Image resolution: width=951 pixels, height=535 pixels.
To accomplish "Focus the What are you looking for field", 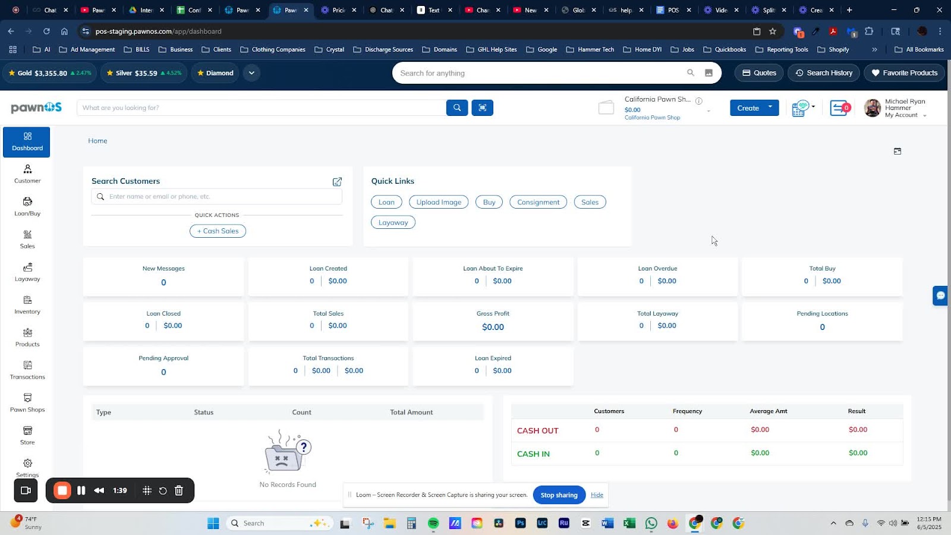I will (262, 108).
